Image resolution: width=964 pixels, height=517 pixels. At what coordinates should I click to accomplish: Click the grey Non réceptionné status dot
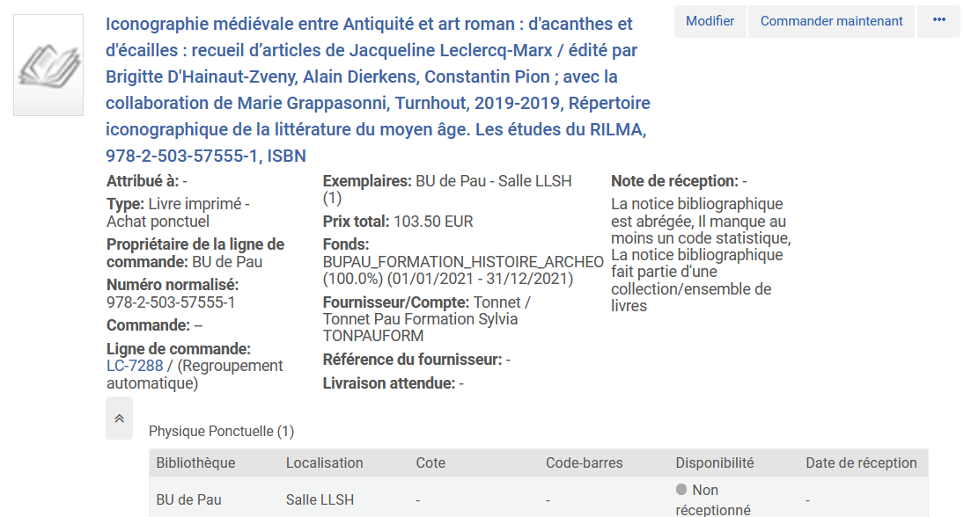click(x=681, y=490)
